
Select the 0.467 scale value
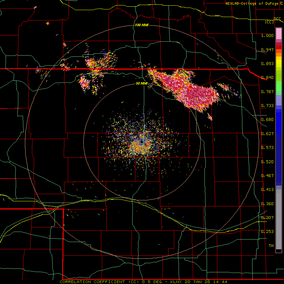point(267,176)
